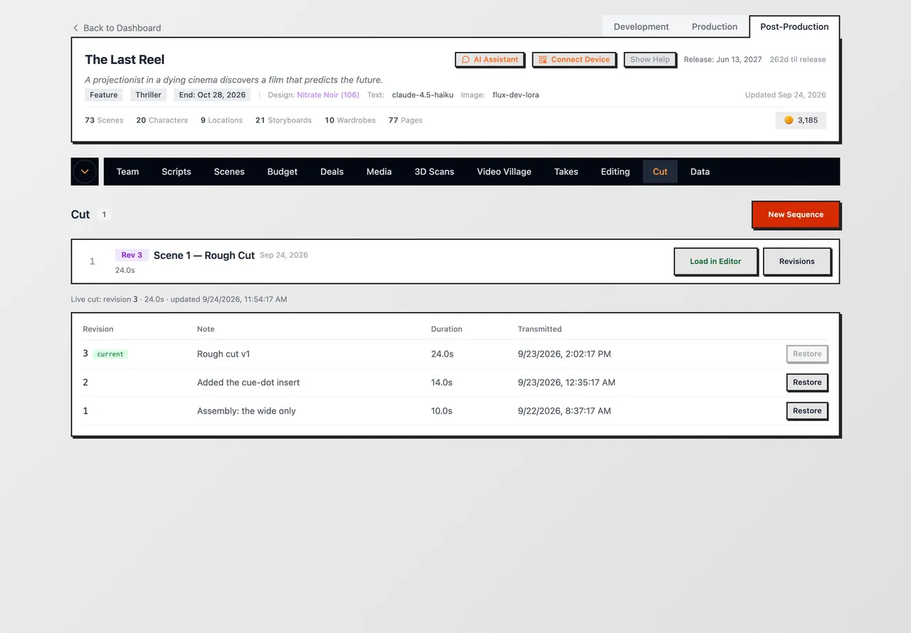Open the Scripts section

pyautogui.click(x=177, y=172)
